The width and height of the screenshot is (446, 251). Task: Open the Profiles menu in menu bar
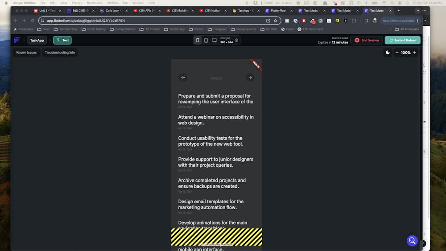click(112, 3)
